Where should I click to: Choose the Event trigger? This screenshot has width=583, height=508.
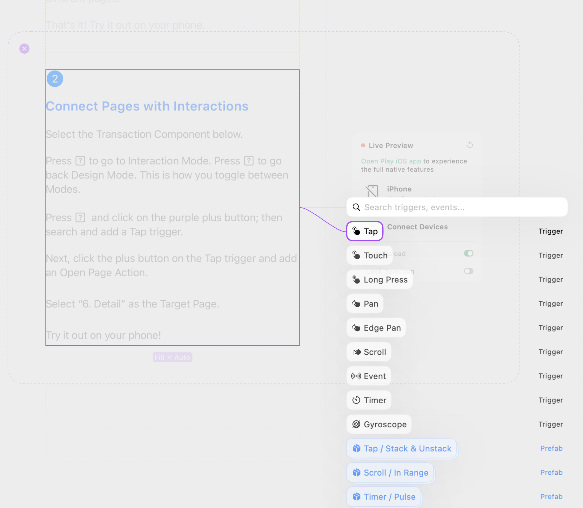(369, 376)
